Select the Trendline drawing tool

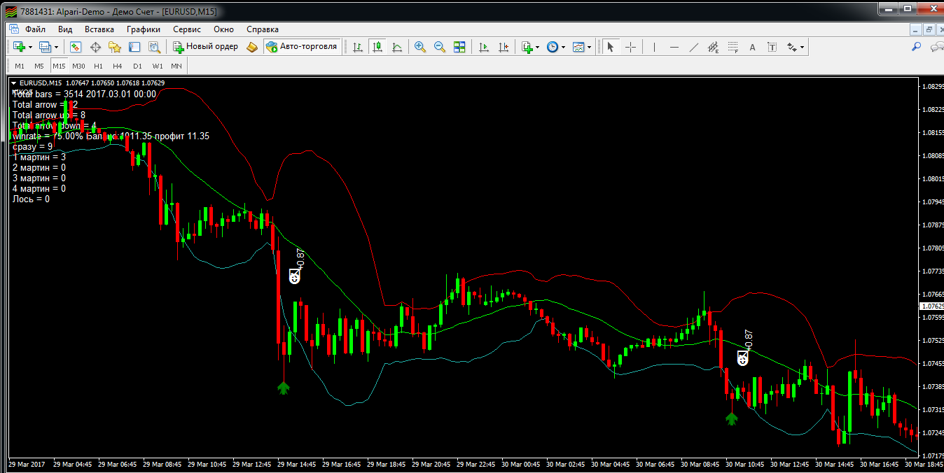[694, 47]
